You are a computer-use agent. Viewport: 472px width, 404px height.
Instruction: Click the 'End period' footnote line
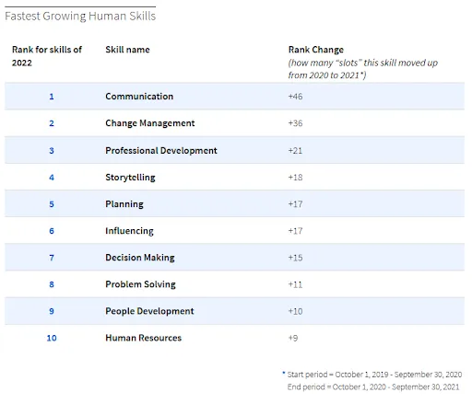[373, 387]
